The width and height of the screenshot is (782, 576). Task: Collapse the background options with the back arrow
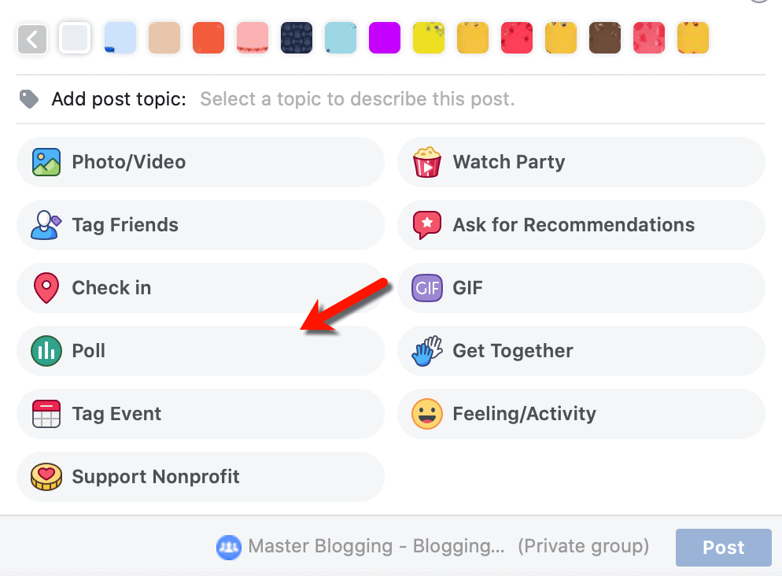[x=31, y=37]
